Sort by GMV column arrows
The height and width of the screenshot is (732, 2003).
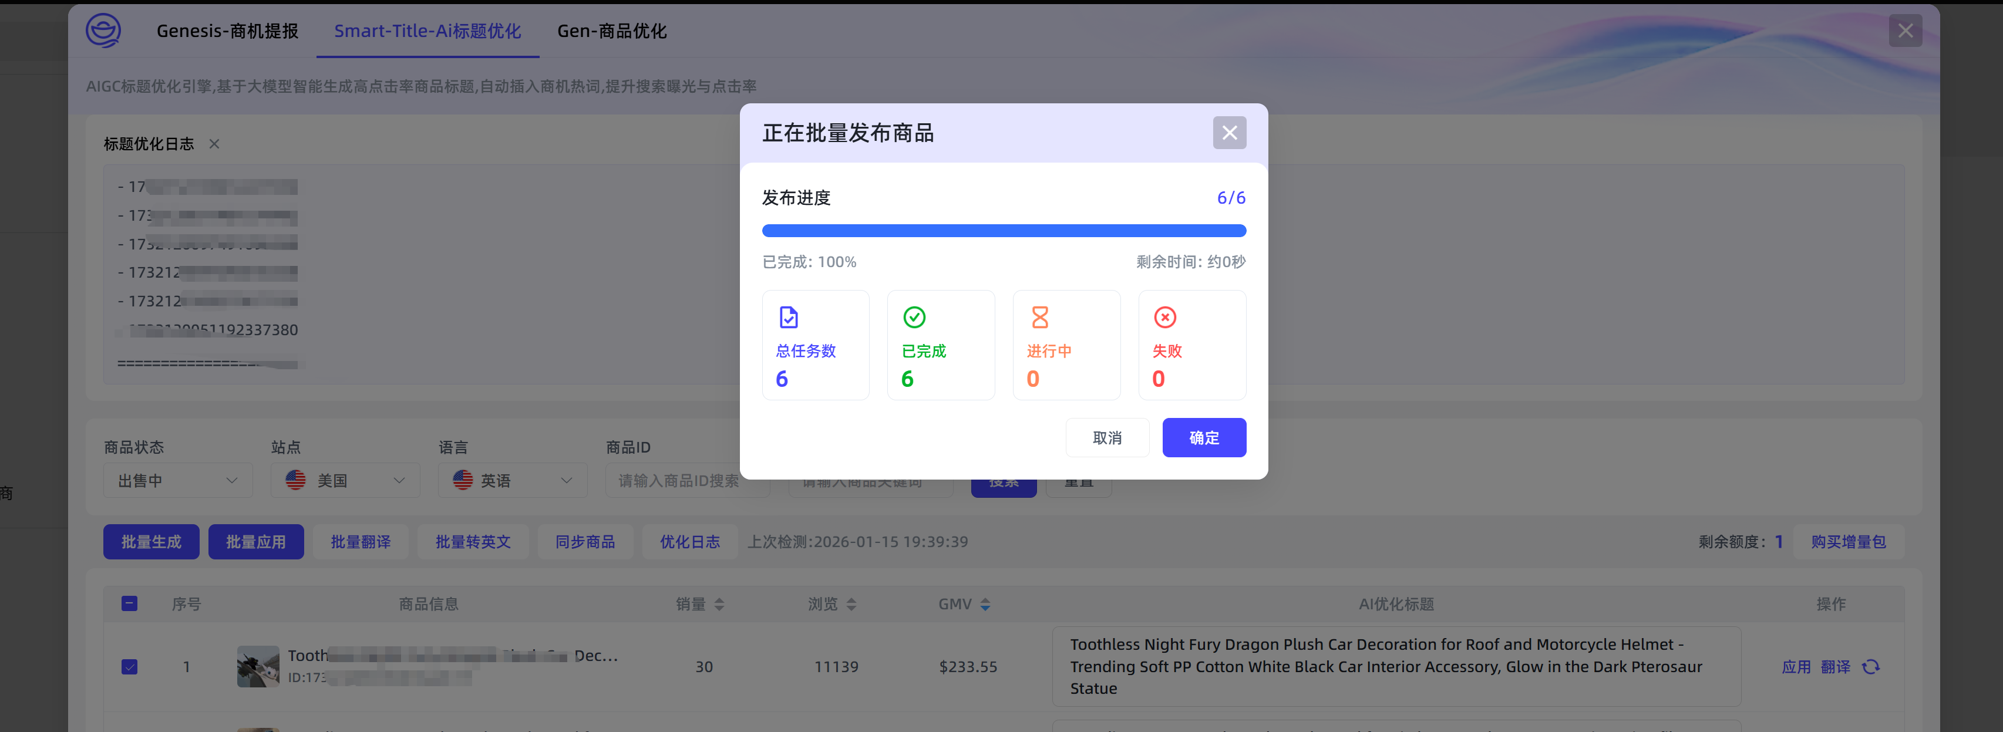click(985, 605)
